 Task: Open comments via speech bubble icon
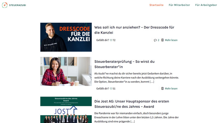(155, 40)
